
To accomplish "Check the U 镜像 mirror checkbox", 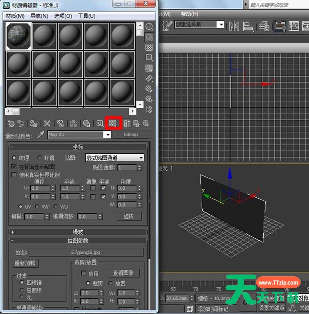I will (x=93, y=188).
